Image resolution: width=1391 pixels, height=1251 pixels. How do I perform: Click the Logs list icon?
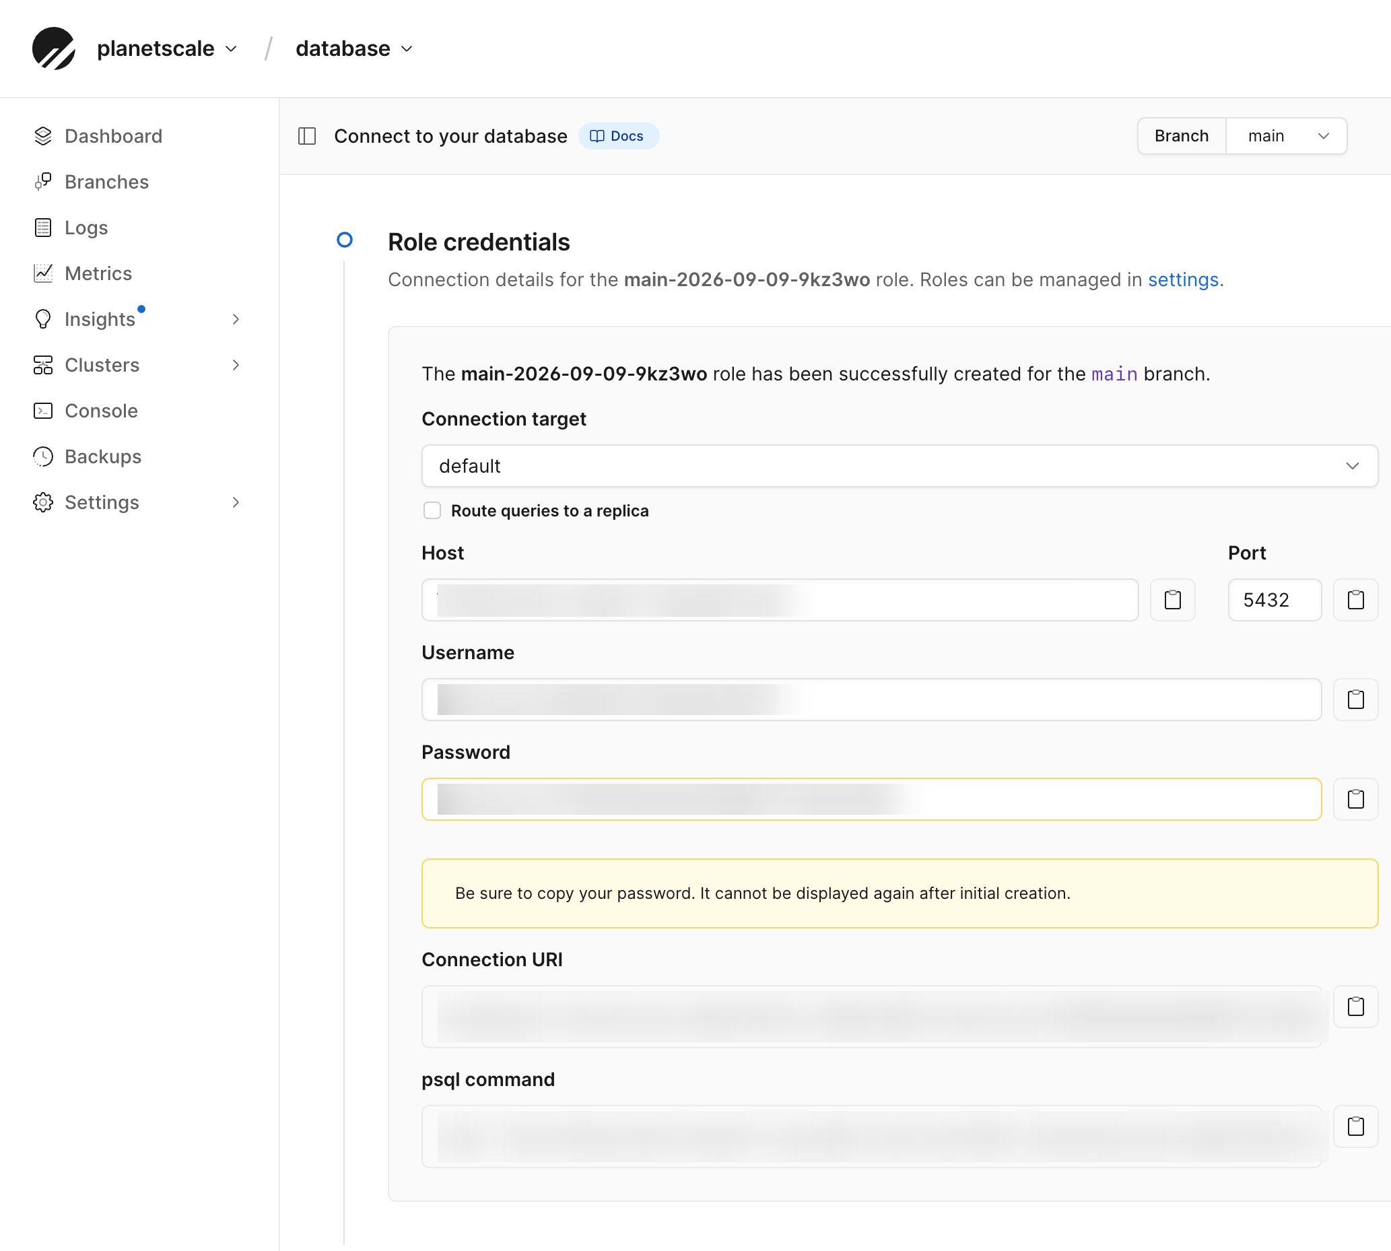click(x=42, y=228)
